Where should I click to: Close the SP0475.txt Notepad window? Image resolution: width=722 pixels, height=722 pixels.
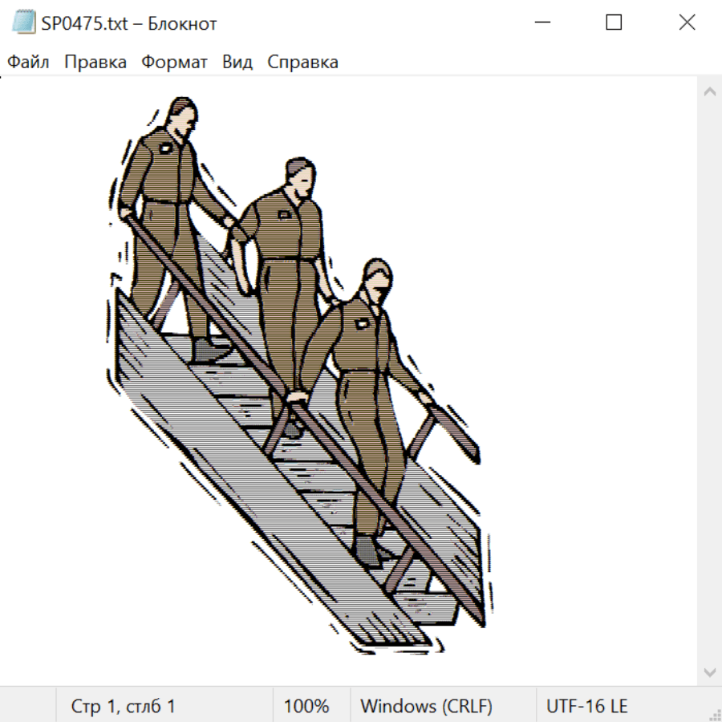[687, 22]
